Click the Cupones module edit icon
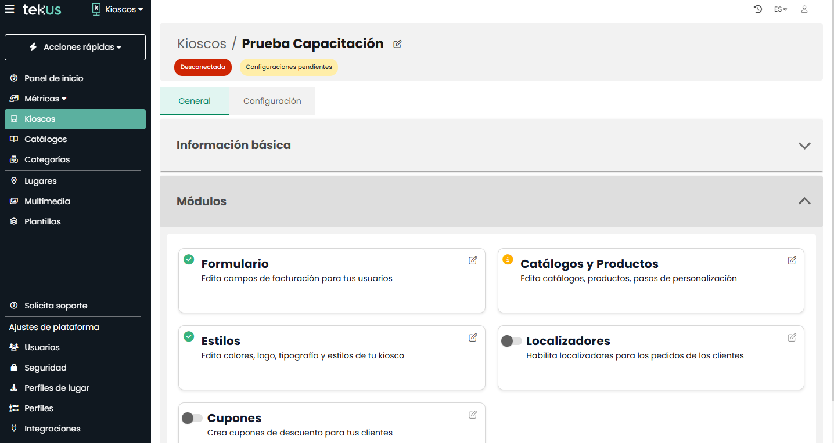The image size is (834, 443). tap(473, 415)
